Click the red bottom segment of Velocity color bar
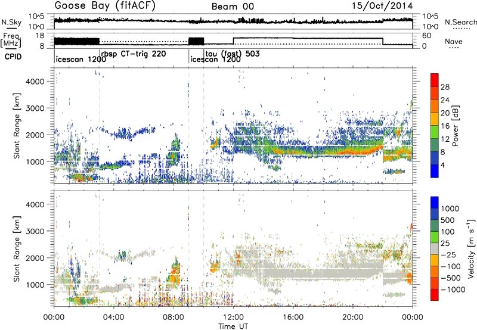 coord(435,295)
